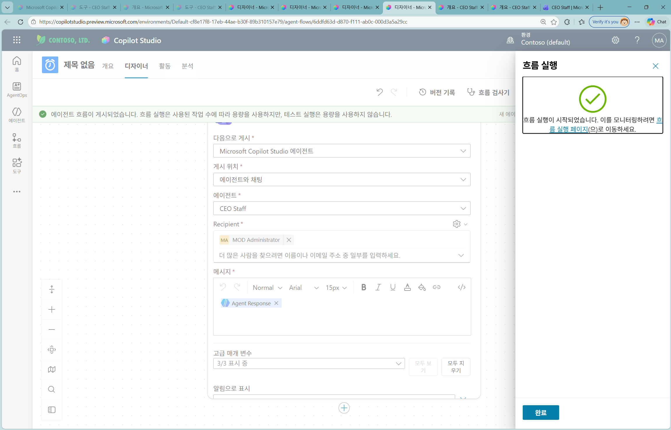Switch to the 개요 tab

(x=108, y=66)
